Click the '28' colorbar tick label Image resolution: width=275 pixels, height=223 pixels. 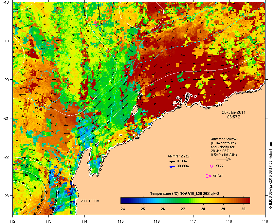pos(203,209)
